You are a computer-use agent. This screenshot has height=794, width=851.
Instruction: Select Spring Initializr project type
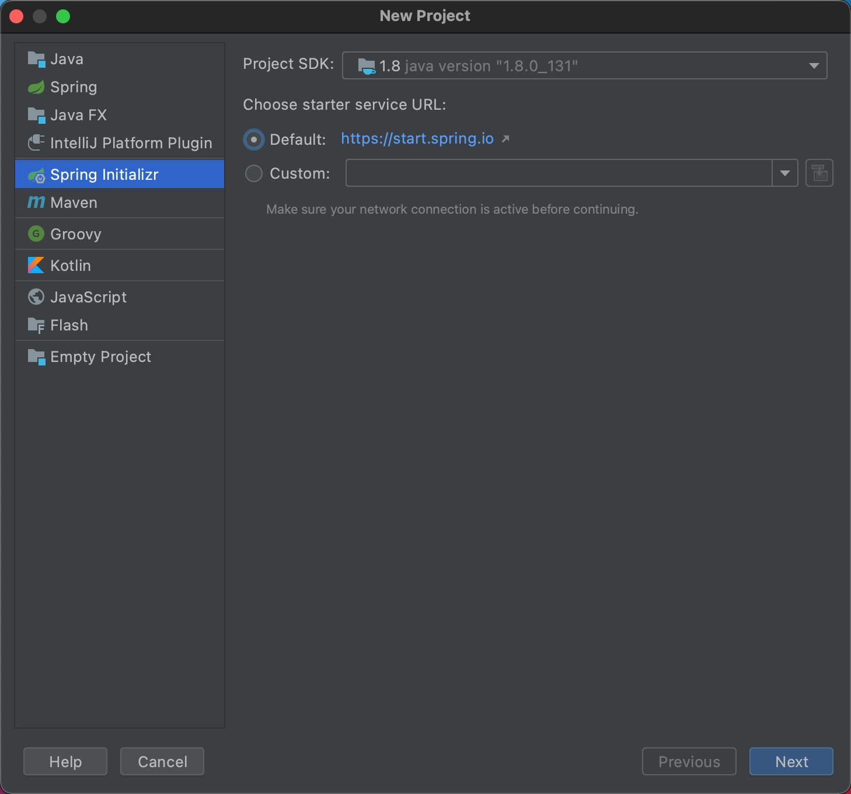coord(104,175)
